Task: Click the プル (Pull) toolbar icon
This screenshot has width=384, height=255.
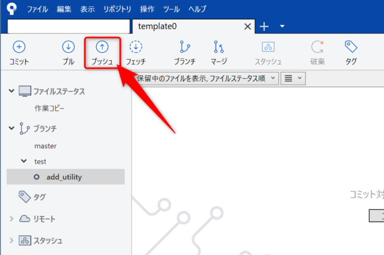Action: 69,48
